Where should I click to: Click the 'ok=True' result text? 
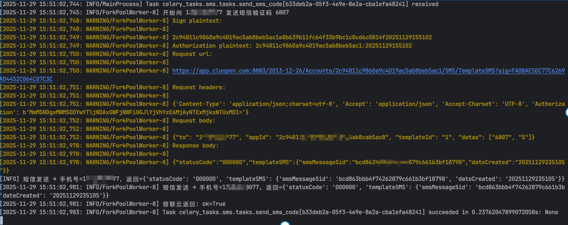click(214, 204)
